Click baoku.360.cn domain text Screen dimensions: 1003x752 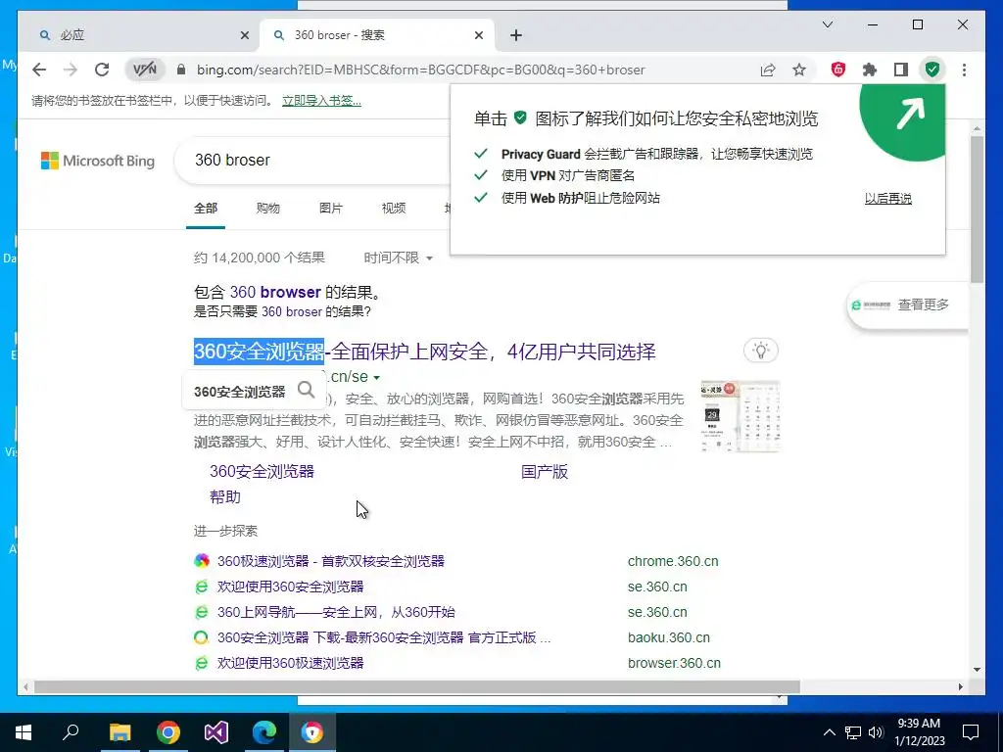coord(668,638)
